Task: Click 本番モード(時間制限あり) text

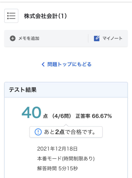Action: click(x=66, y=158)
